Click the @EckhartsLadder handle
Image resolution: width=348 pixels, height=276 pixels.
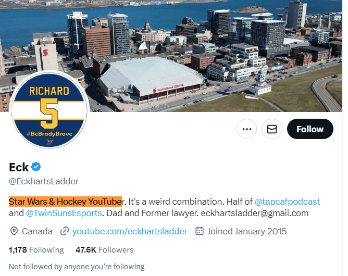[x=44, y=182]
